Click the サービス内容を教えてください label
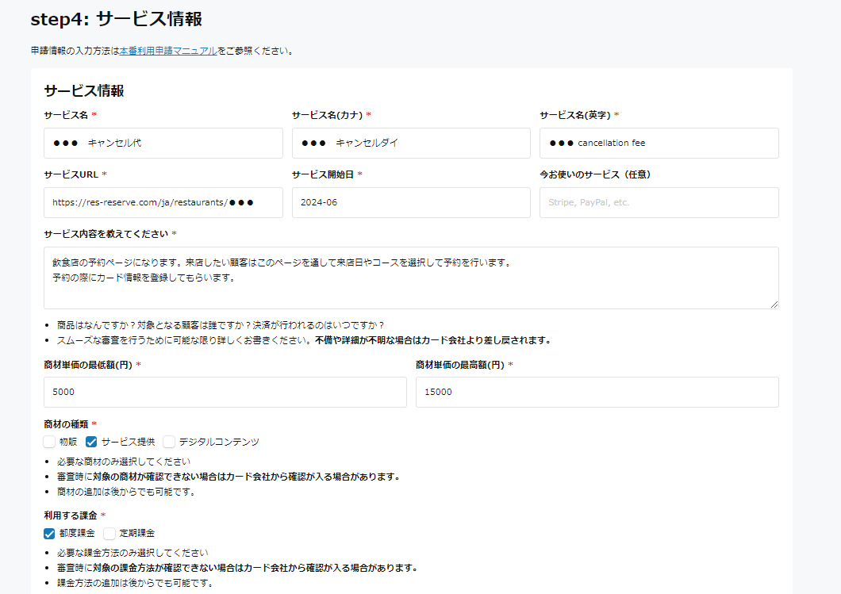Screen dimensions: 841x594 tap(106, 234)
